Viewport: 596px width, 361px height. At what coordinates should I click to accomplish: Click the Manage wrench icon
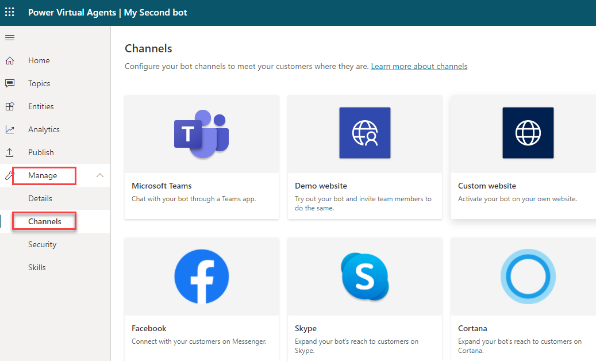[9, 175]
